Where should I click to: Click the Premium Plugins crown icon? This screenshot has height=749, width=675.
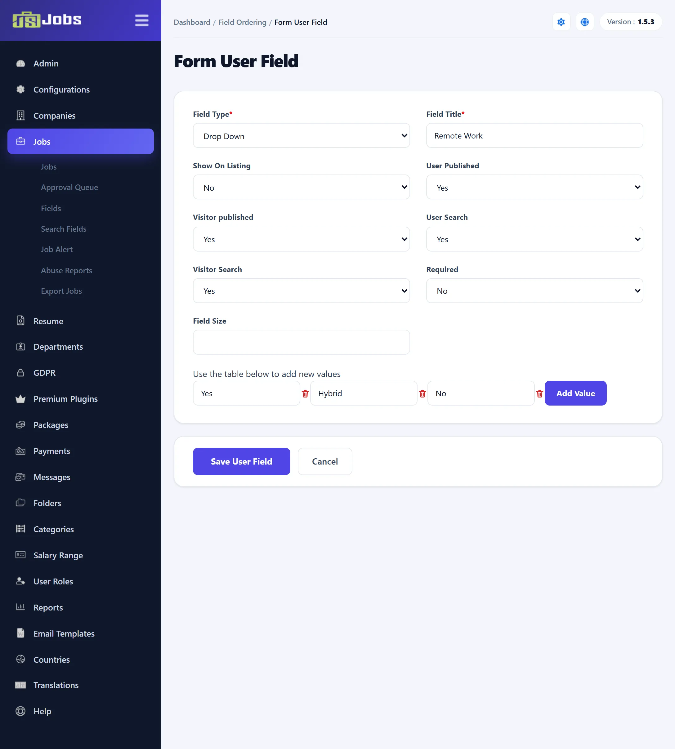[x=21, y=399]
